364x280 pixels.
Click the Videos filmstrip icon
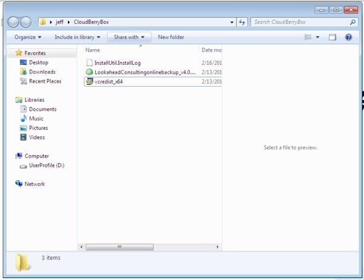pyautogui.click(x=23, y=137)
